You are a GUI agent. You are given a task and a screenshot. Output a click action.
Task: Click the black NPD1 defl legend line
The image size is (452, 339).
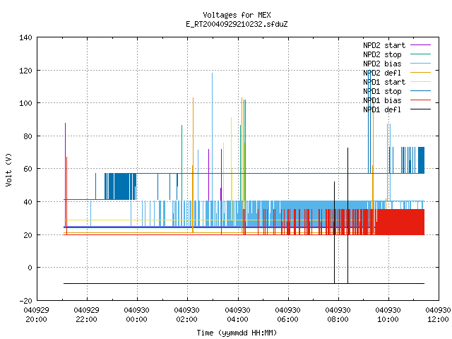point(420,109)
